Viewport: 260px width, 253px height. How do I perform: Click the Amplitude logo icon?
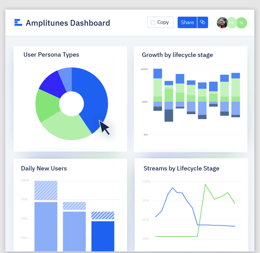coord(18,22)
